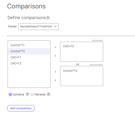Viewport: 135px width, 116px height.
Task: Select CRC*T2 in Numerator box
Action: click(68, 46)
